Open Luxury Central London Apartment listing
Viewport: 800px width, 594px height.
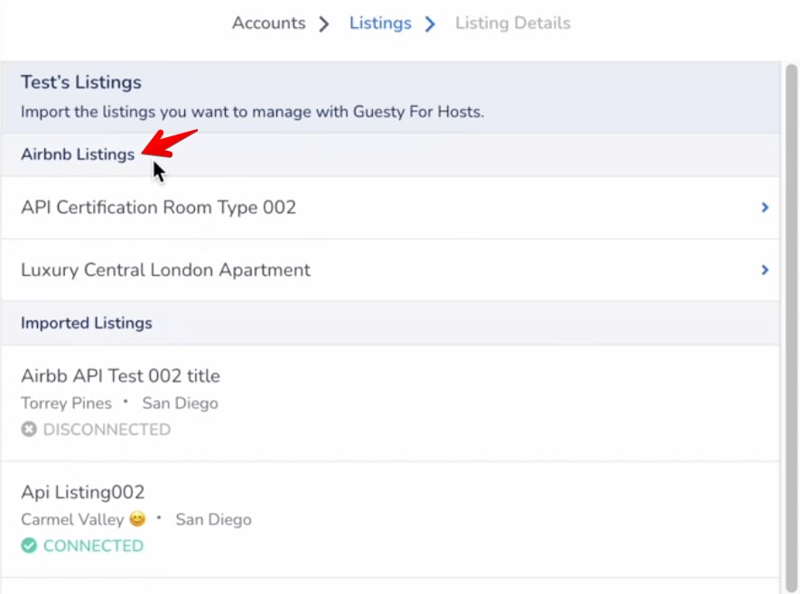pos(390,270)
